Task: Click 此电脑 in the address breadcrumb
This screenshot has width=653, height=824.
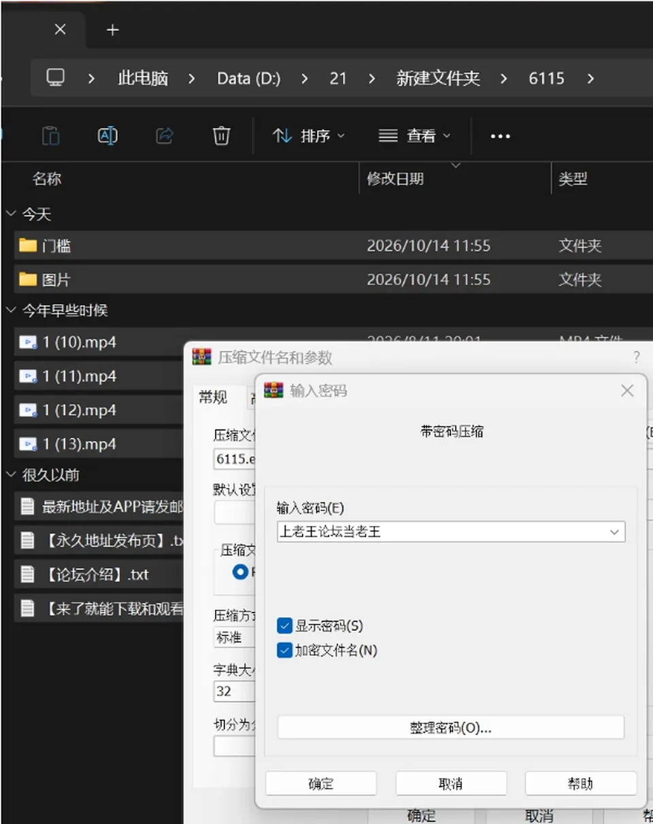Action: [x=143, y=78]
